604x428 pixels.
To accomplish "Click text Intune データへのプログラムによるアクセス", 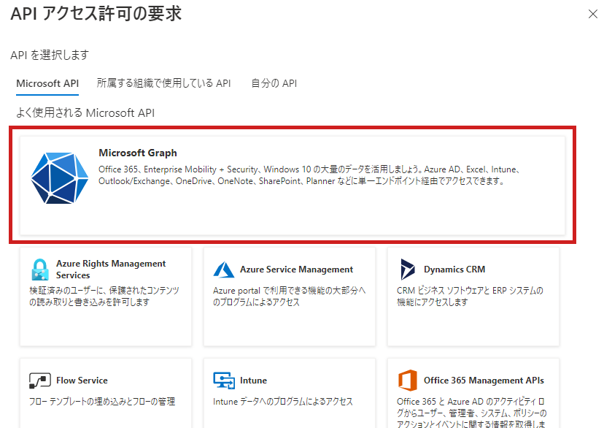I will pos(283,402).
